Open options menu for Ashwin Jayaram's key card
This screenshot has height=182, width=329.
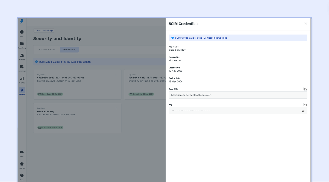click(x=116, y=75)
